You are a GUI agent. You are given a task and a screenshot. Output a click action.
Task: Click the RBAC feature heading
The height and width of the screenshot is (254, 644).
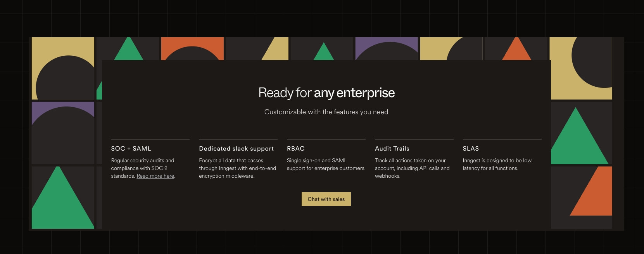[295, 148]
